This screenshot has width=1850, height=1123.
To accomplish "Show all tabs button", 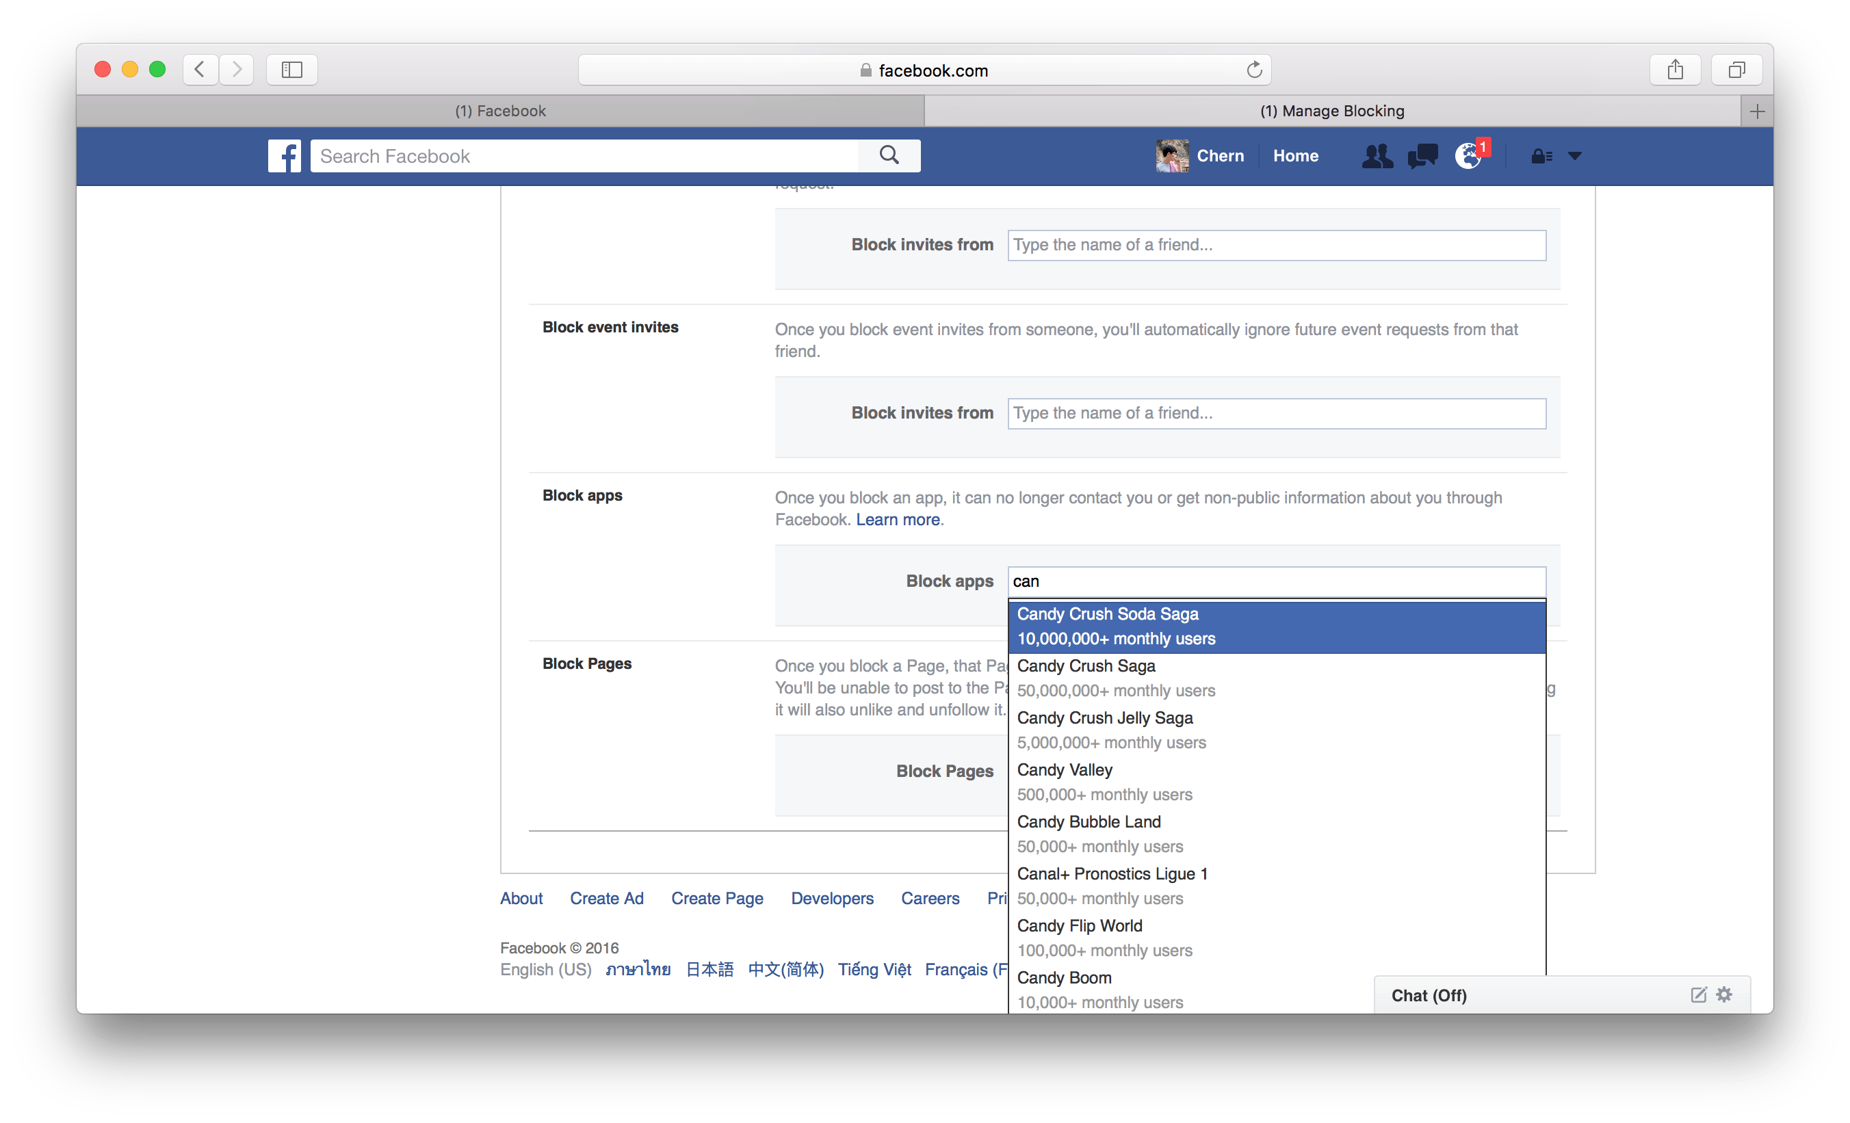I will [x=1736, y=70].
